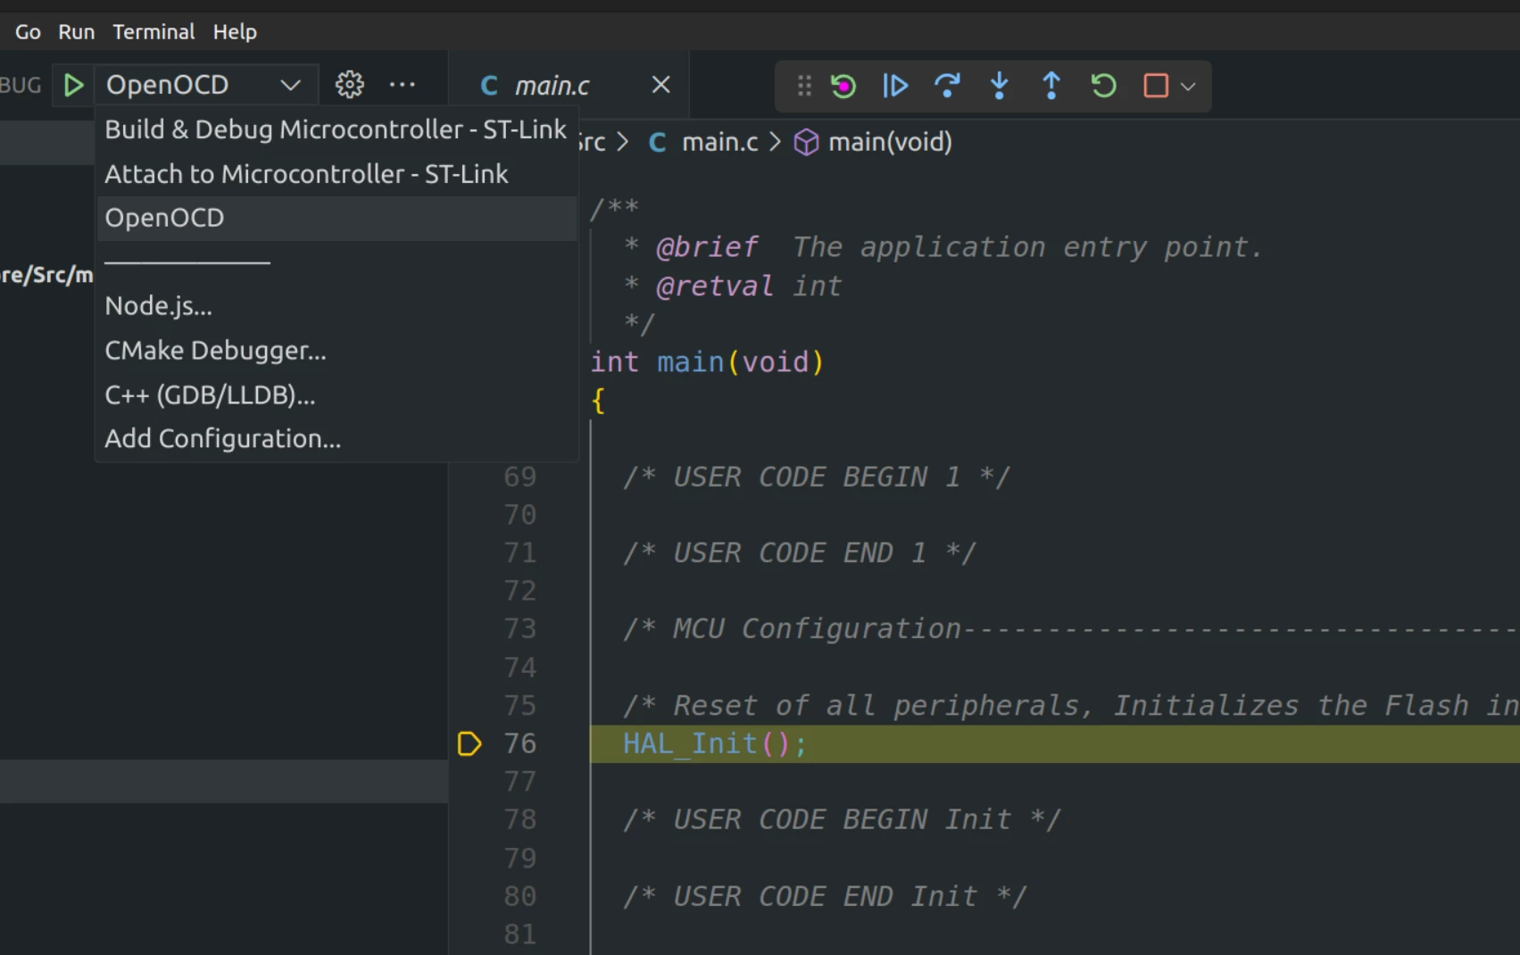The image size is (1520, 955).
Task: Expand the stop button dropdown arrow
Action: [1188, 87]
